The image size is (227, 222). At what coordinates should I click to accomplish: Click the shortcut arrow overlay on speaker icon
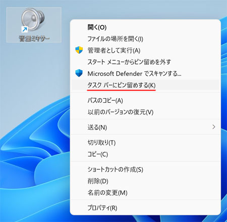(x=25, y=29)
